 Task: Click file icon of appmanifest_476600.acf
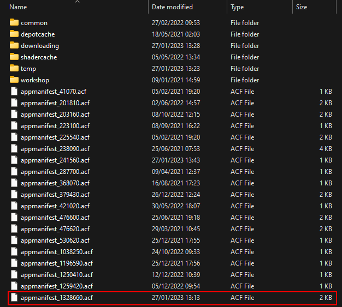pyautogui.click(x=14, y=217)
